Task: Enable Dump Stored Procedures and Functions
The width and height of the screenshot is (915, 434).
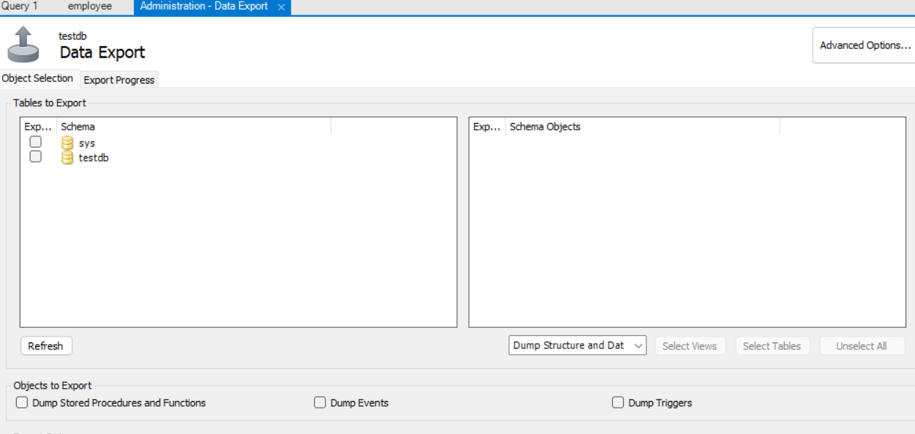Action: point(22,403)
